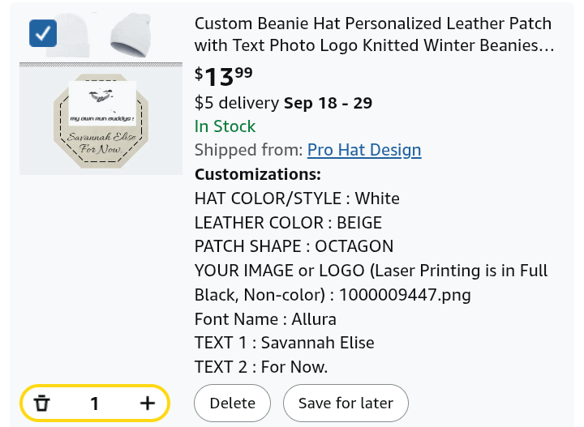This screenshot has width=584, height=427.
Task: Click the TEXT 1 Savannah Elise line
Action: [x=284, y=343]
